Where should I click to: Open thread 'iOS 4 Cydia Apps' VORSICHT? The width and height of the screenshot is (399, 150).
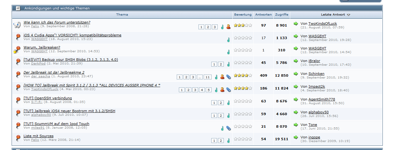[x=72, y=35]
